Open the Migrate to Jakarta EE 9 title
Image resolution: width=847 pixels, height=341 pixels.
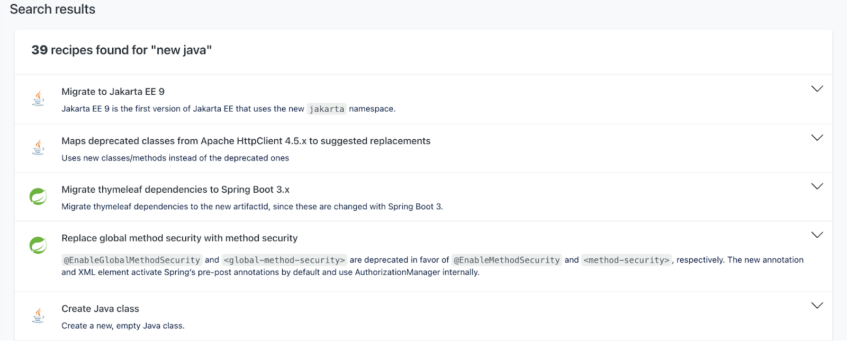[x=113, y=92]
